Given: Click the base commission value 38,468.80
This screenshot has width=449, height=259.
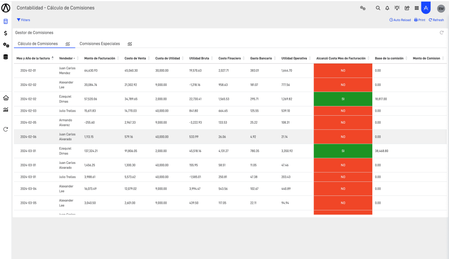Looking at the screenshot, I should pos(382,151).
